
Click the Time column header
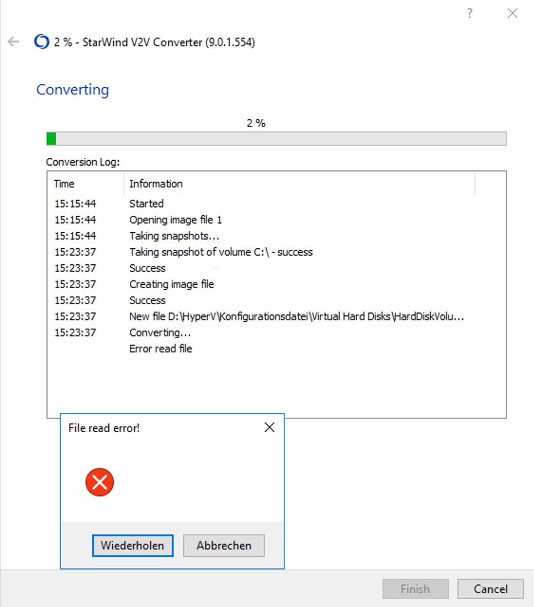point(85,184)
